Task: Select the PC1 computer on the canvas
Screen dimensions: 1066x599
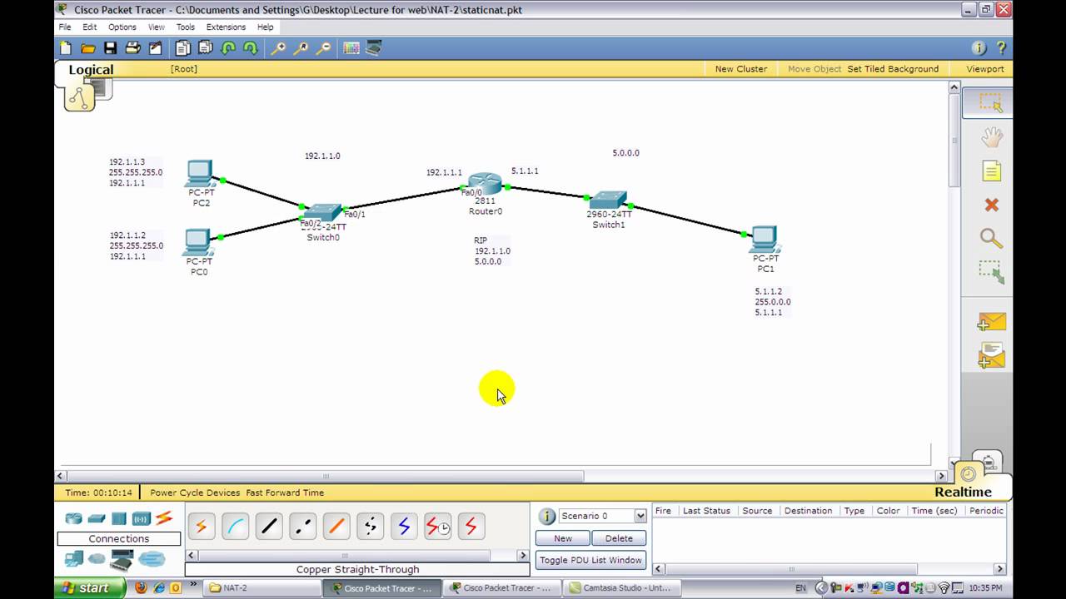Action: [764, 240]
